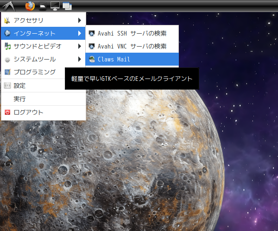
Task: Click the monitor icon in the panel
Action: 55,6
